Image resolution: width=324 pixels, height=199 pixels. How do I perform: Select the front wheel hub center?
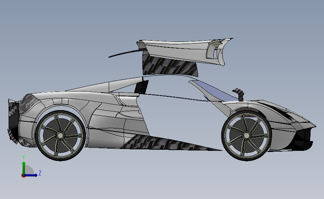point(247,136)
